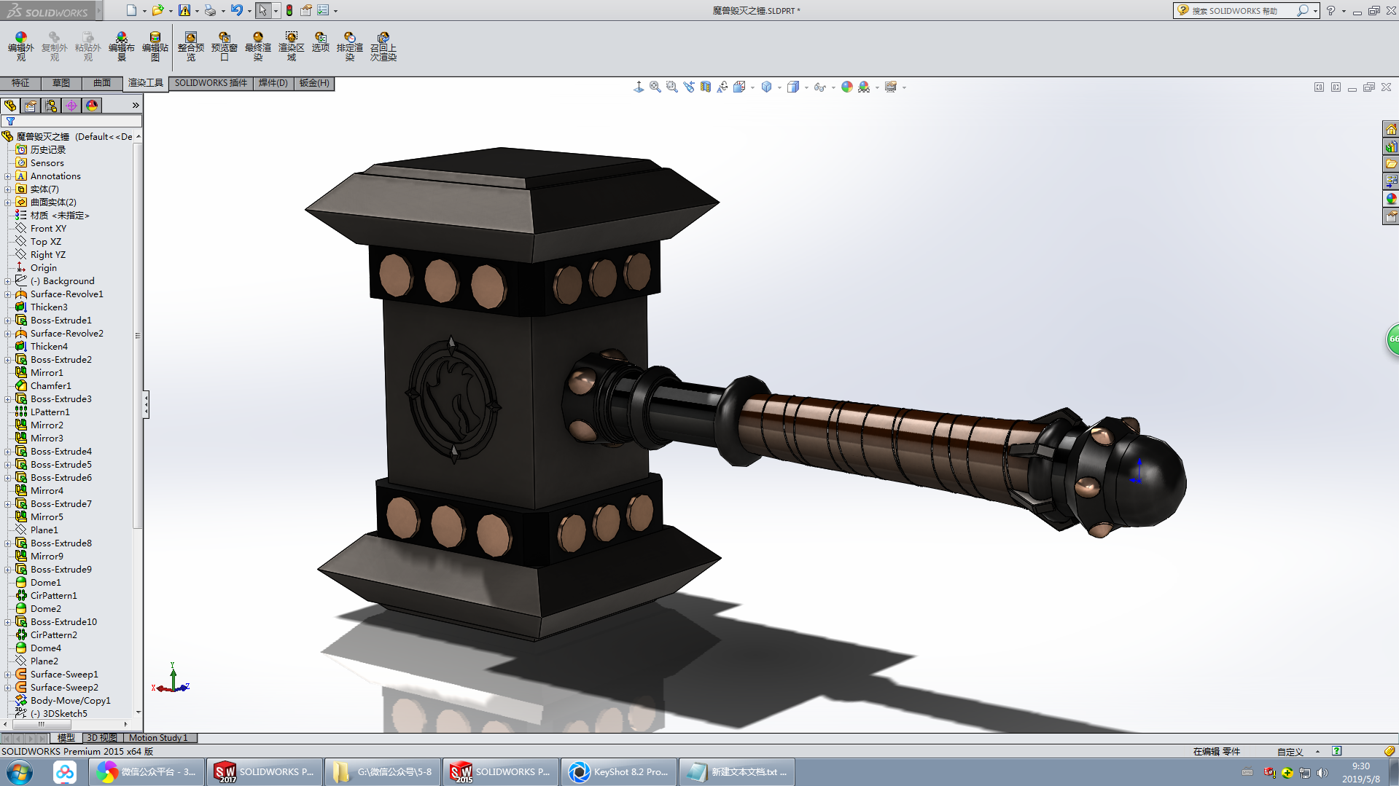Switch to the 特征 (Features) tab
Viewport: 1399px width, 786px height.
click(x=20, y=83)
